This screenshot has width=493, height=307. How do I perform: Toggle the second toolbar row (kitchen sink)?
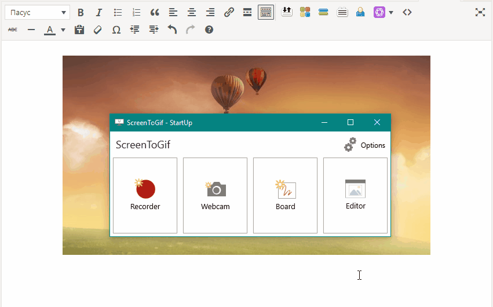click(266, 13)
